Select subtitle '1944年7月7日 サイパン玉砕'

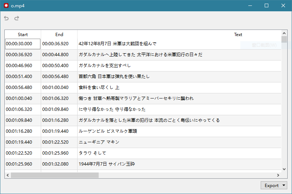point(107,164)
